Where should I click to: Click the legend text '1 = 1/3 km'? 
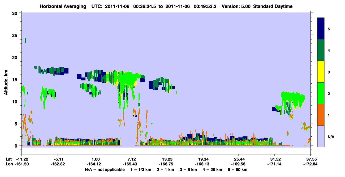click(x=141, y=170)
